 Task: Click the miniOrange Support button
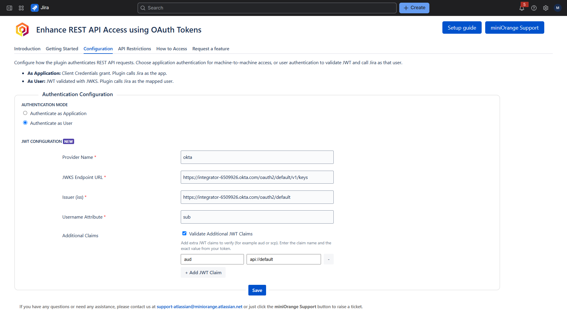point(515,28)
